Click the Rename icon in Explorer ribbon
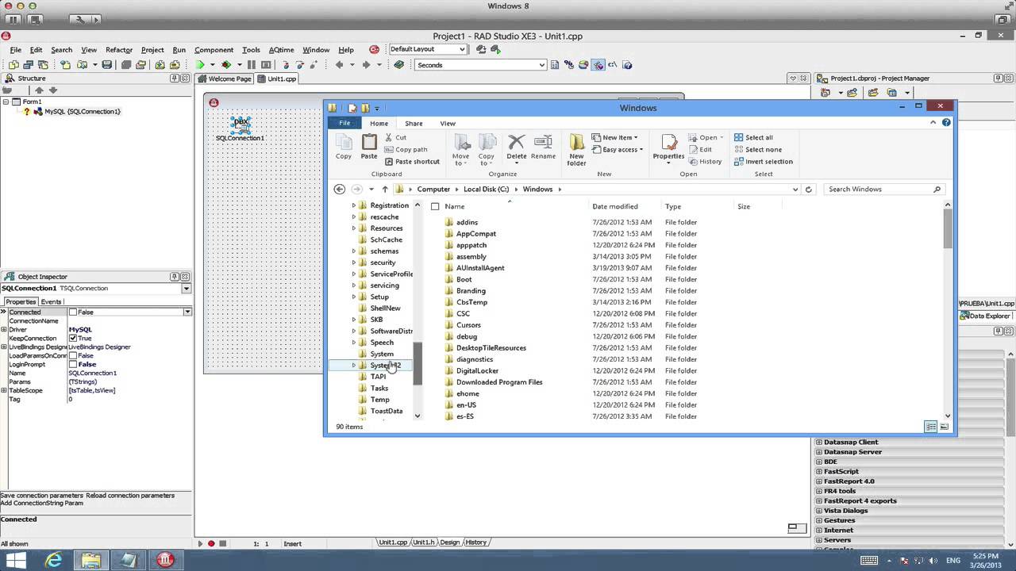 click(543, 142)
